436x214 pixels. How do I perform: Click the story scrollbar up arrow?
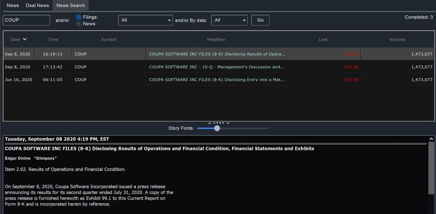(431, 139)
